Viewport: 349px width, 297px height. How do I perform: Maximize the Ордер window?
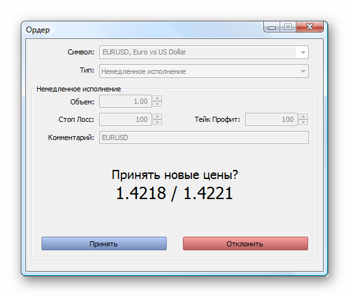coord(288,27)
